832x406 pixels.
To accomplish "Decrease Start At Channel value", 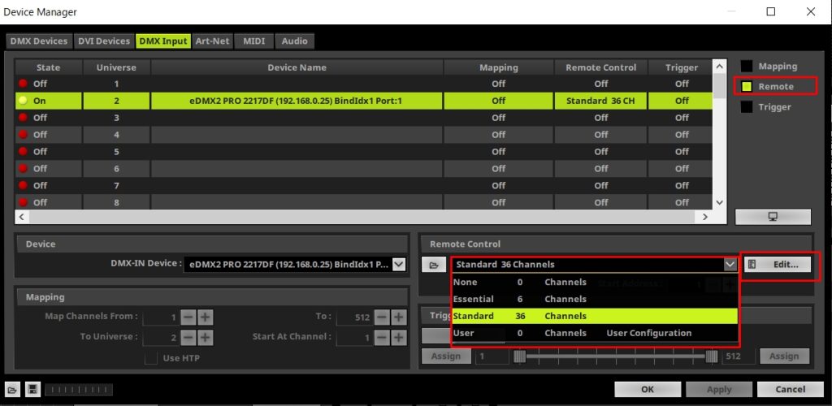I will tap(382, 337).
